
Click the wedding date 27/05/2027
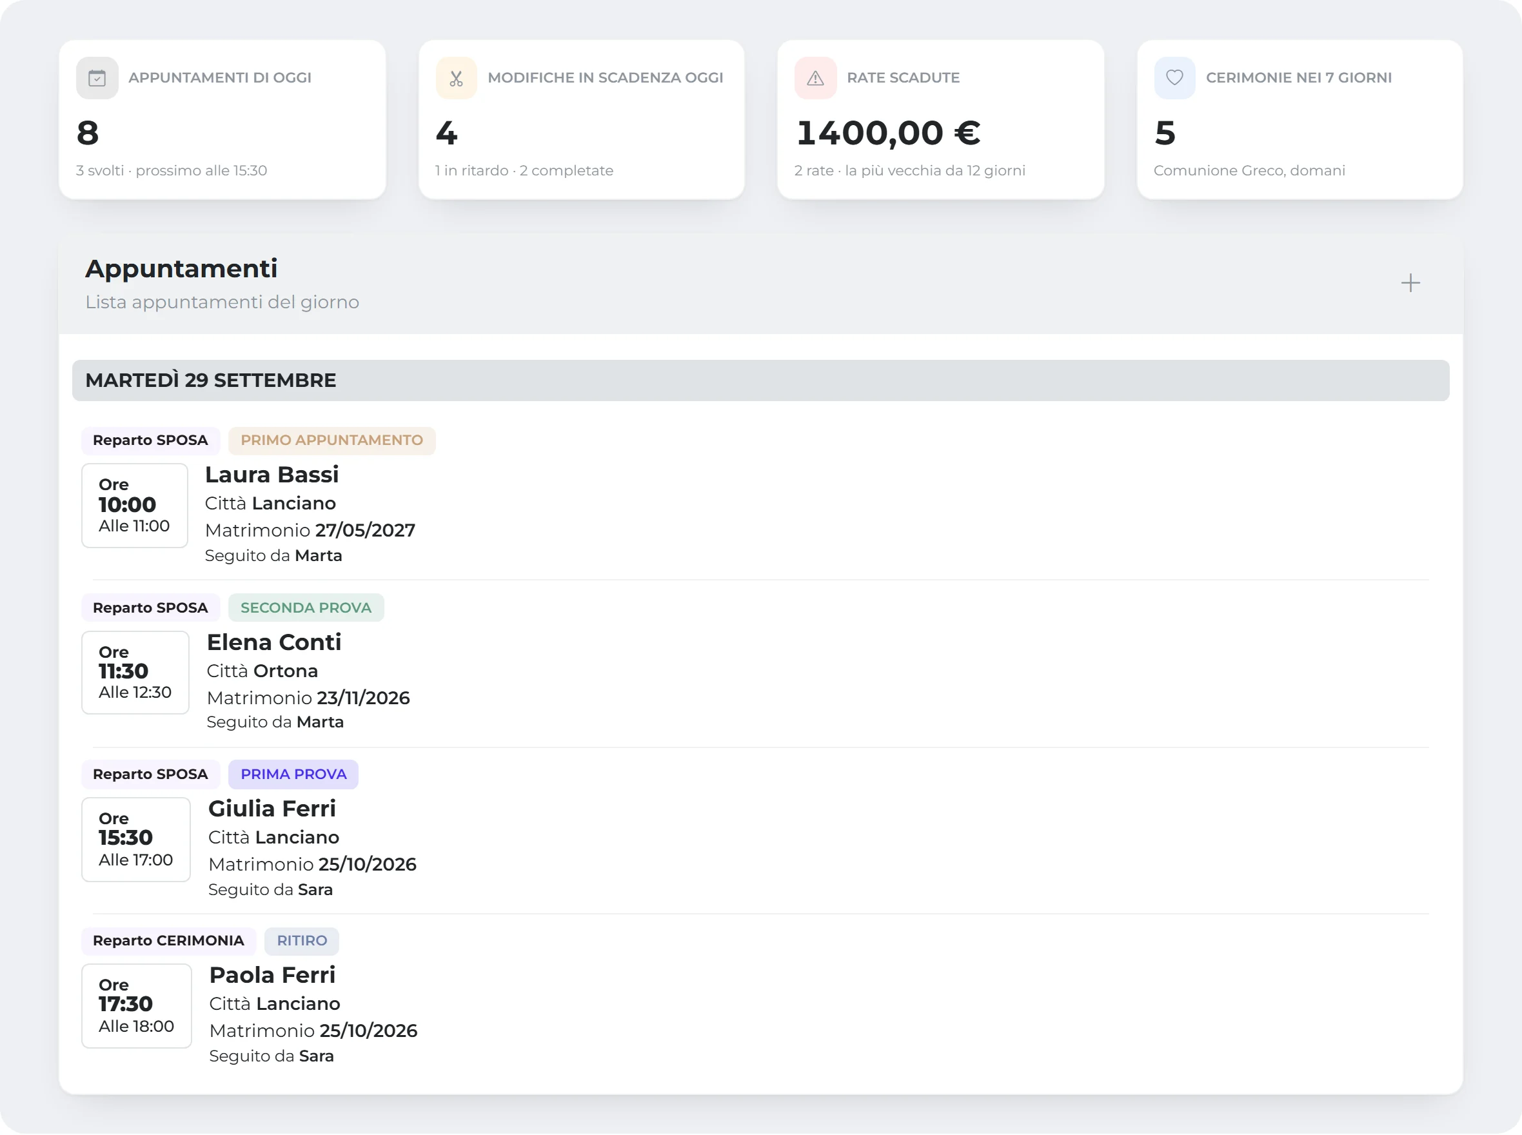[366, 530]
